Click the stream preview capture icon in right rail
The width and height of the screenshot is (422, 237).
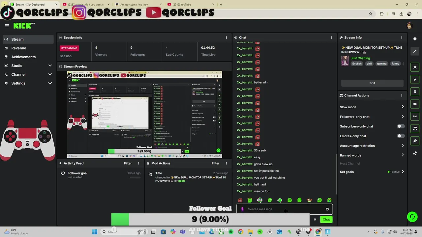click(x=415, y=67)
